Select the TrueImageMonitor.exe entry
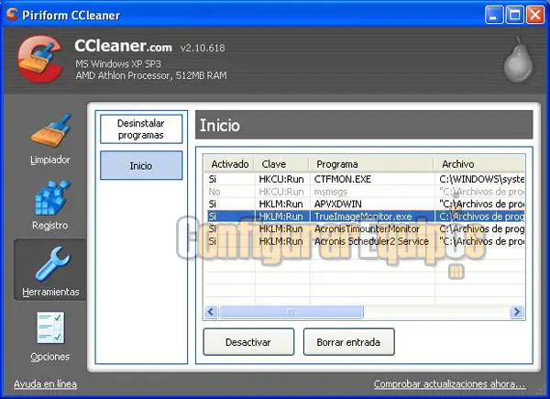The height and width of the screenshot is (399, 550). [x=364, y=216]
